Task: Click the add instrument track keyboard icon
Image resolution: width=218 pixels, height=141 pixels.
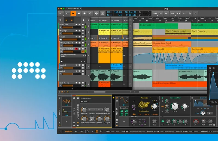Action: point(161,14)
